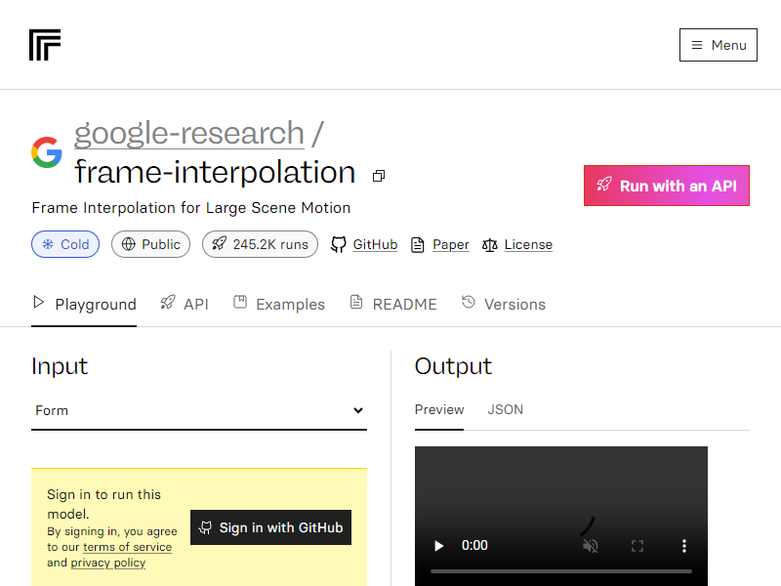Click the rocket icon in API button
The image size is (781, 586).
(604, 185)
